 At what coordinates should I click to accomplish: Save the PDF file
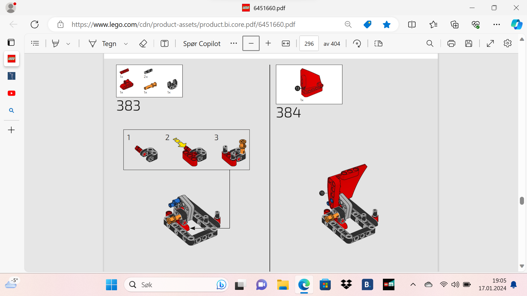(x=469, y=43)
